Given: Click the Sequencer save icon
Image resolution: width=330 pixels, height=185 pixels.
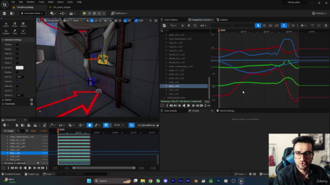Looking at the screenshot, I should (17, 125).
